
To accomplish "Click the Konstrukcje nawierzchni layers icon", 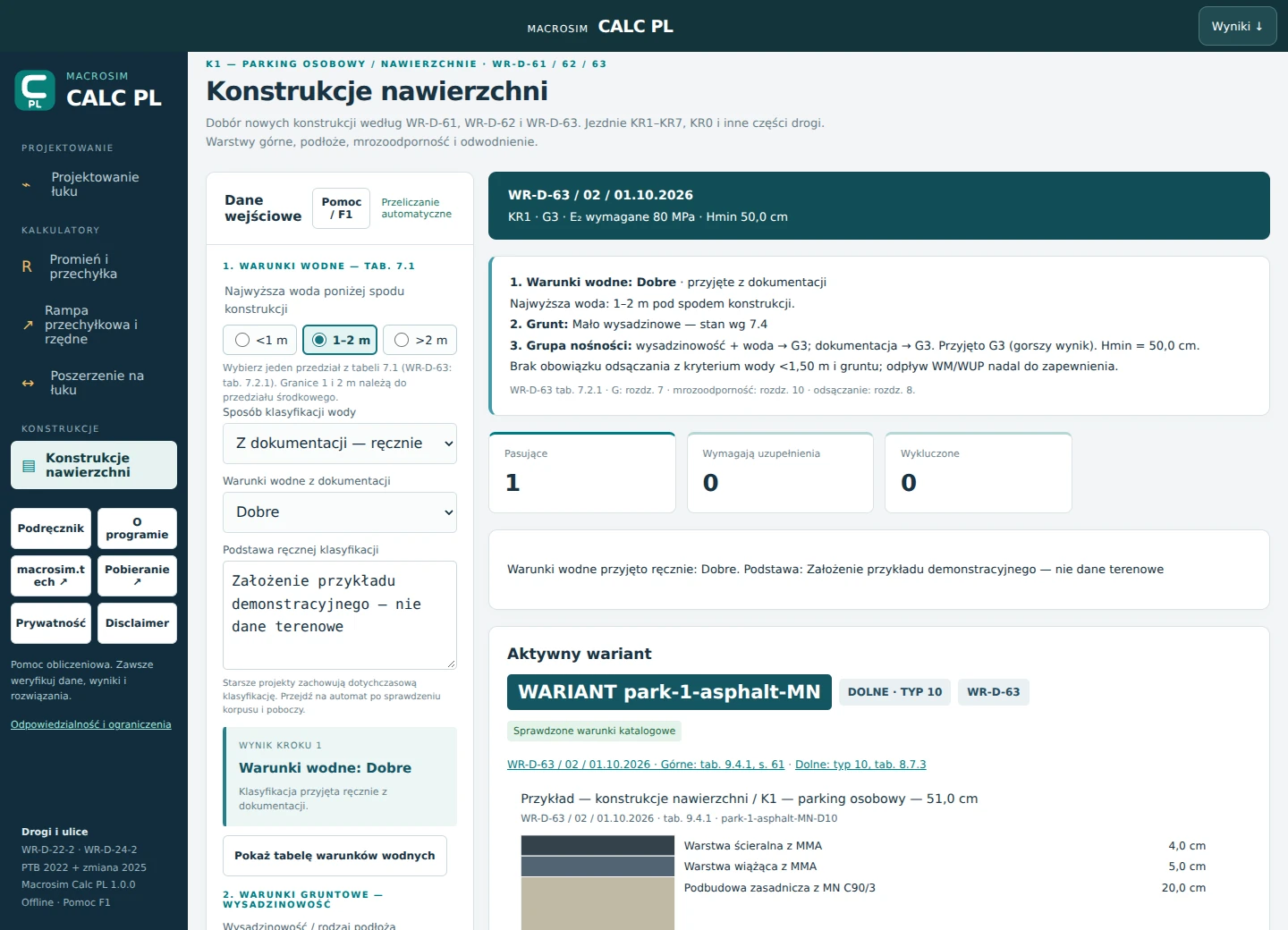I will coord(29,466).
